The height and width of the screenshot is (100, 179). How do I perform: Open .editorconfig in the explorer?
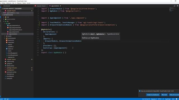click(10, 61)
